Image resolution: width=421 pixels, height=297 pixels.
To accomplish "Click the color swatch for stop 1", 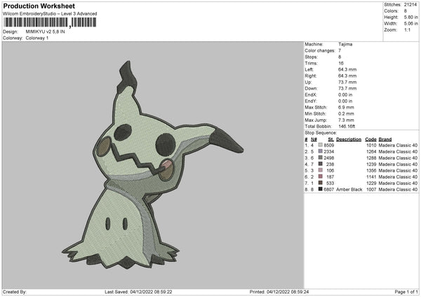I will (321, 145).
